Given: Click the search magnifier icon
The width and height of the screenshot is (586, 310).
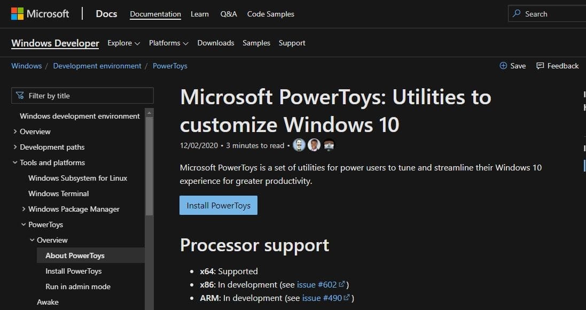Looking at the screenshot, I should point(517,14).
